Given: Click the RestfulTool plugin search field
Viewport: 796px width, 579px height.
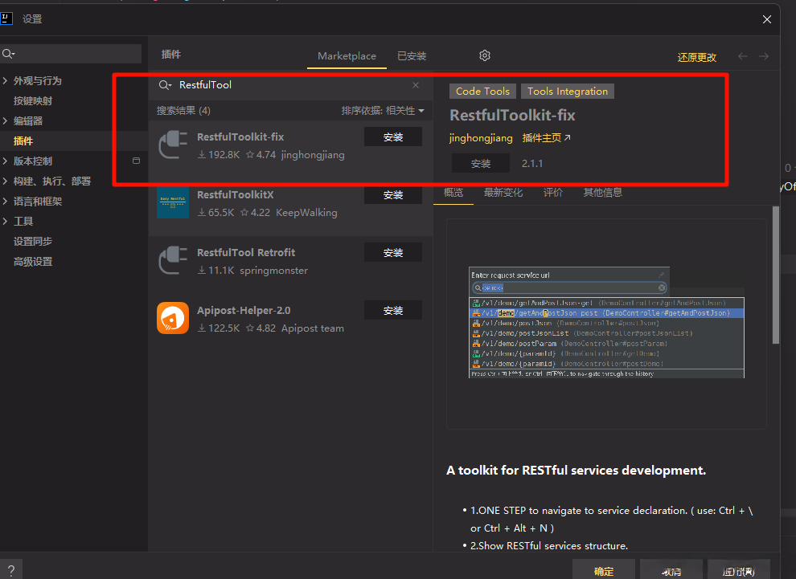Looking at the screenshot, I should [292, 84].
